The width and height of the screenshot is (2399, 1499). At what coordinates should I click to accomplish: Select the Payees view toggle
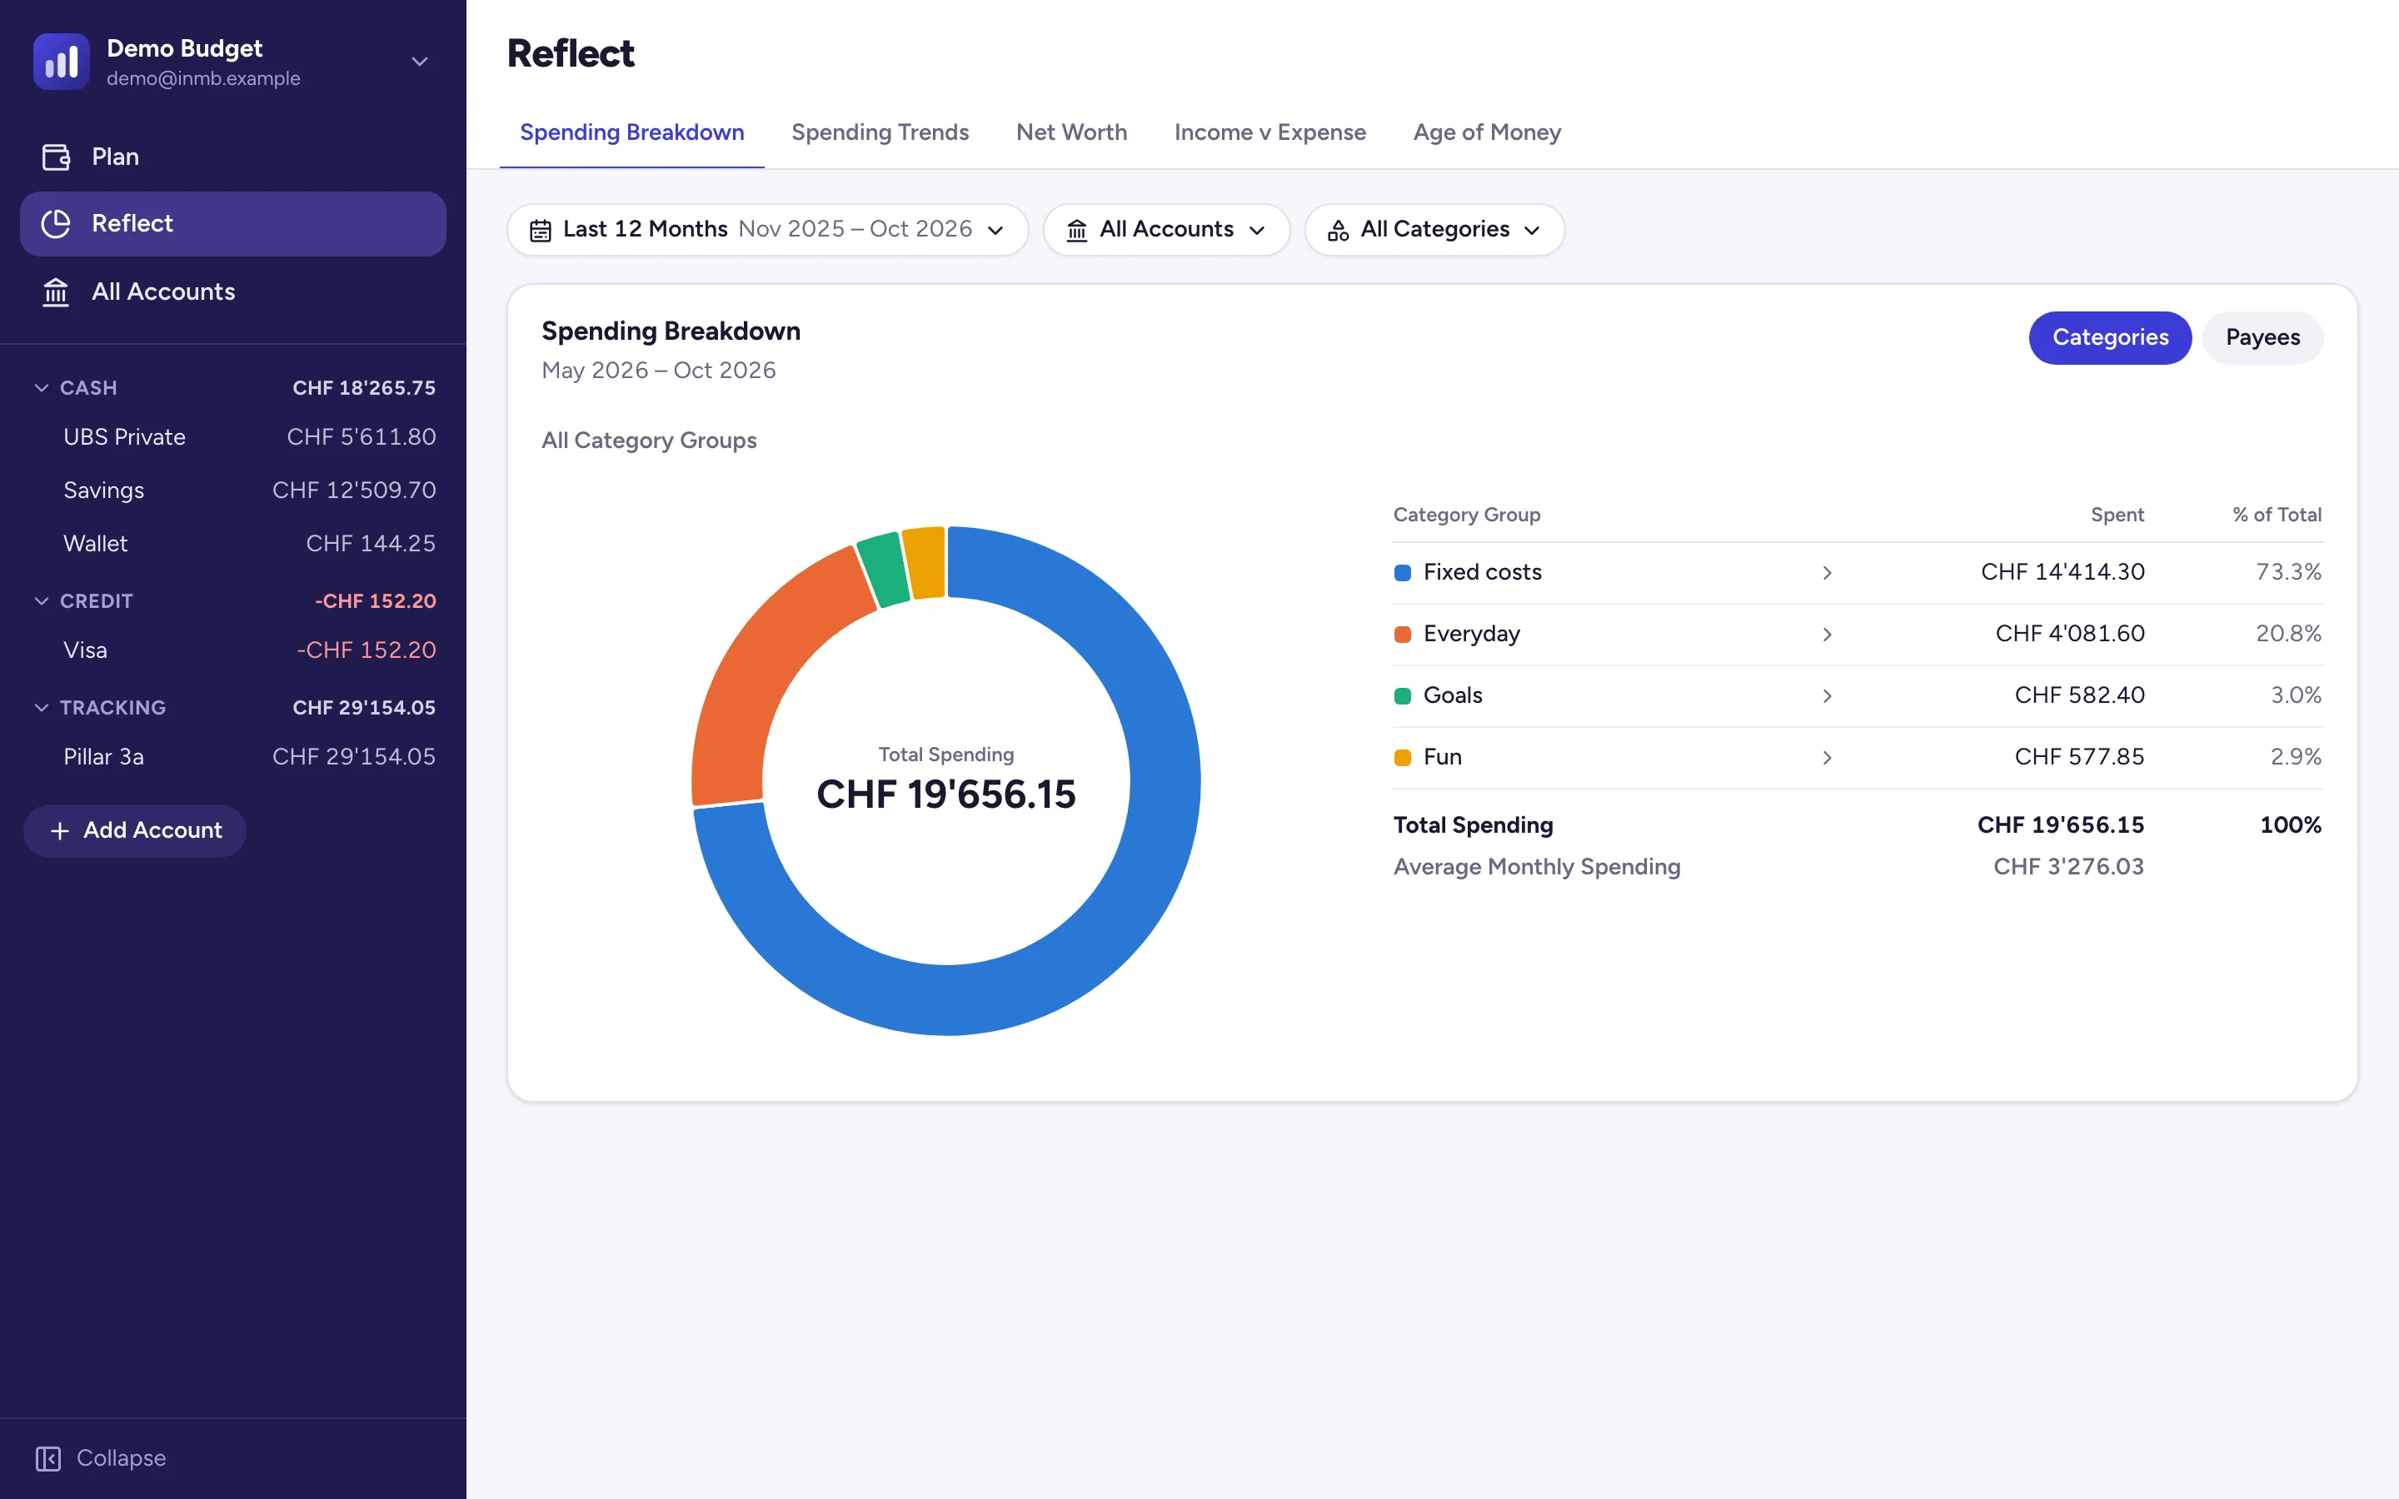2262,338
